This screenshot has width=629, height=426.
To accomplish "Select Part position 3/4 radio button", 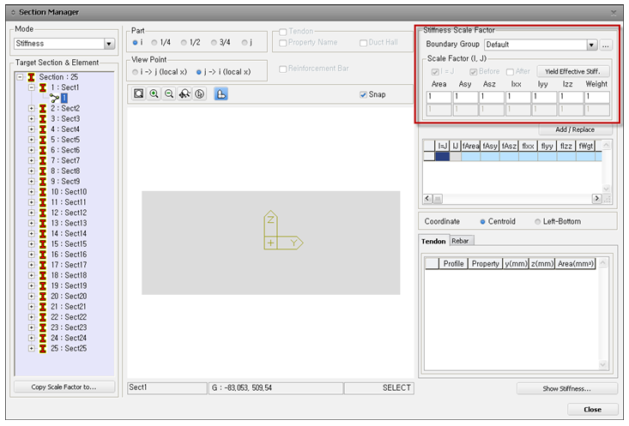I will (x=214, y=43).
